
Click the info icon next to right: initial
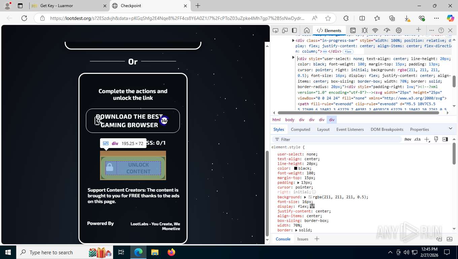pos(314,192)
